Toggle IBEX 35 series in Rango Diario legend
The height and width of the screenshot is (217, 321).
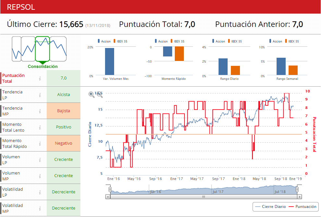235,41
